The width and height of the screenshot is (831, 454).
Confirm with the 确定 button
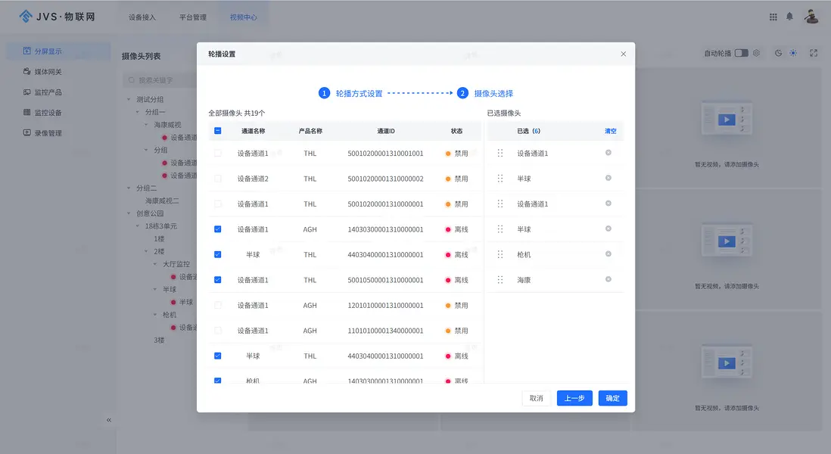[612, 398]
